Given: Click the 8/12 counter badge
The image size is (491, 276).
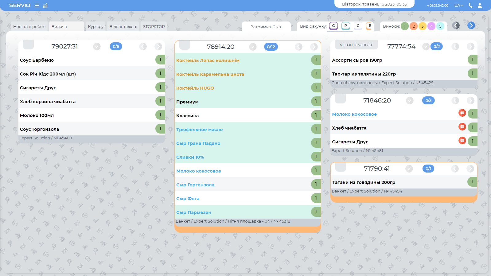Looking at the screenshot, I should coord(271,47).
